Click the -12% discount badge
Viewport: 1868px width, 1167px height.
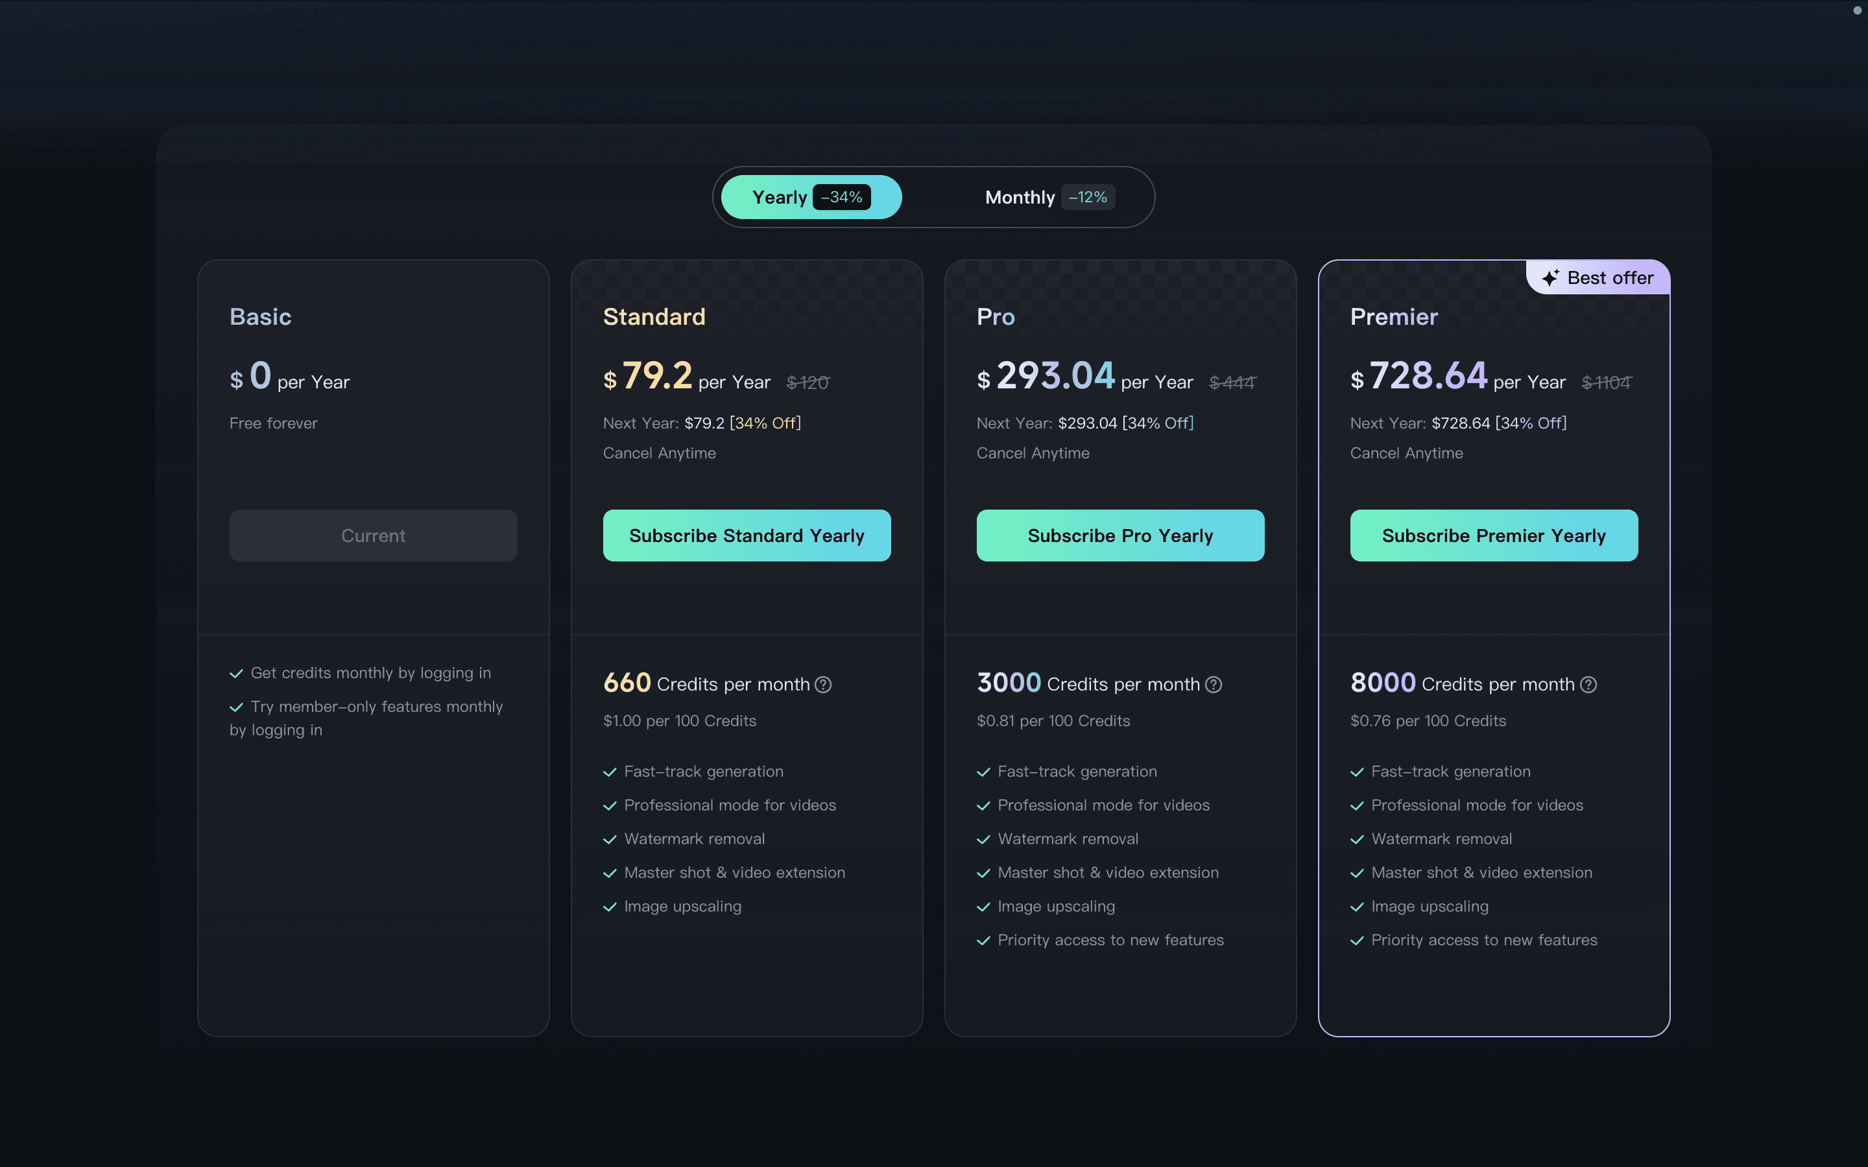(x=1088, y=197)
